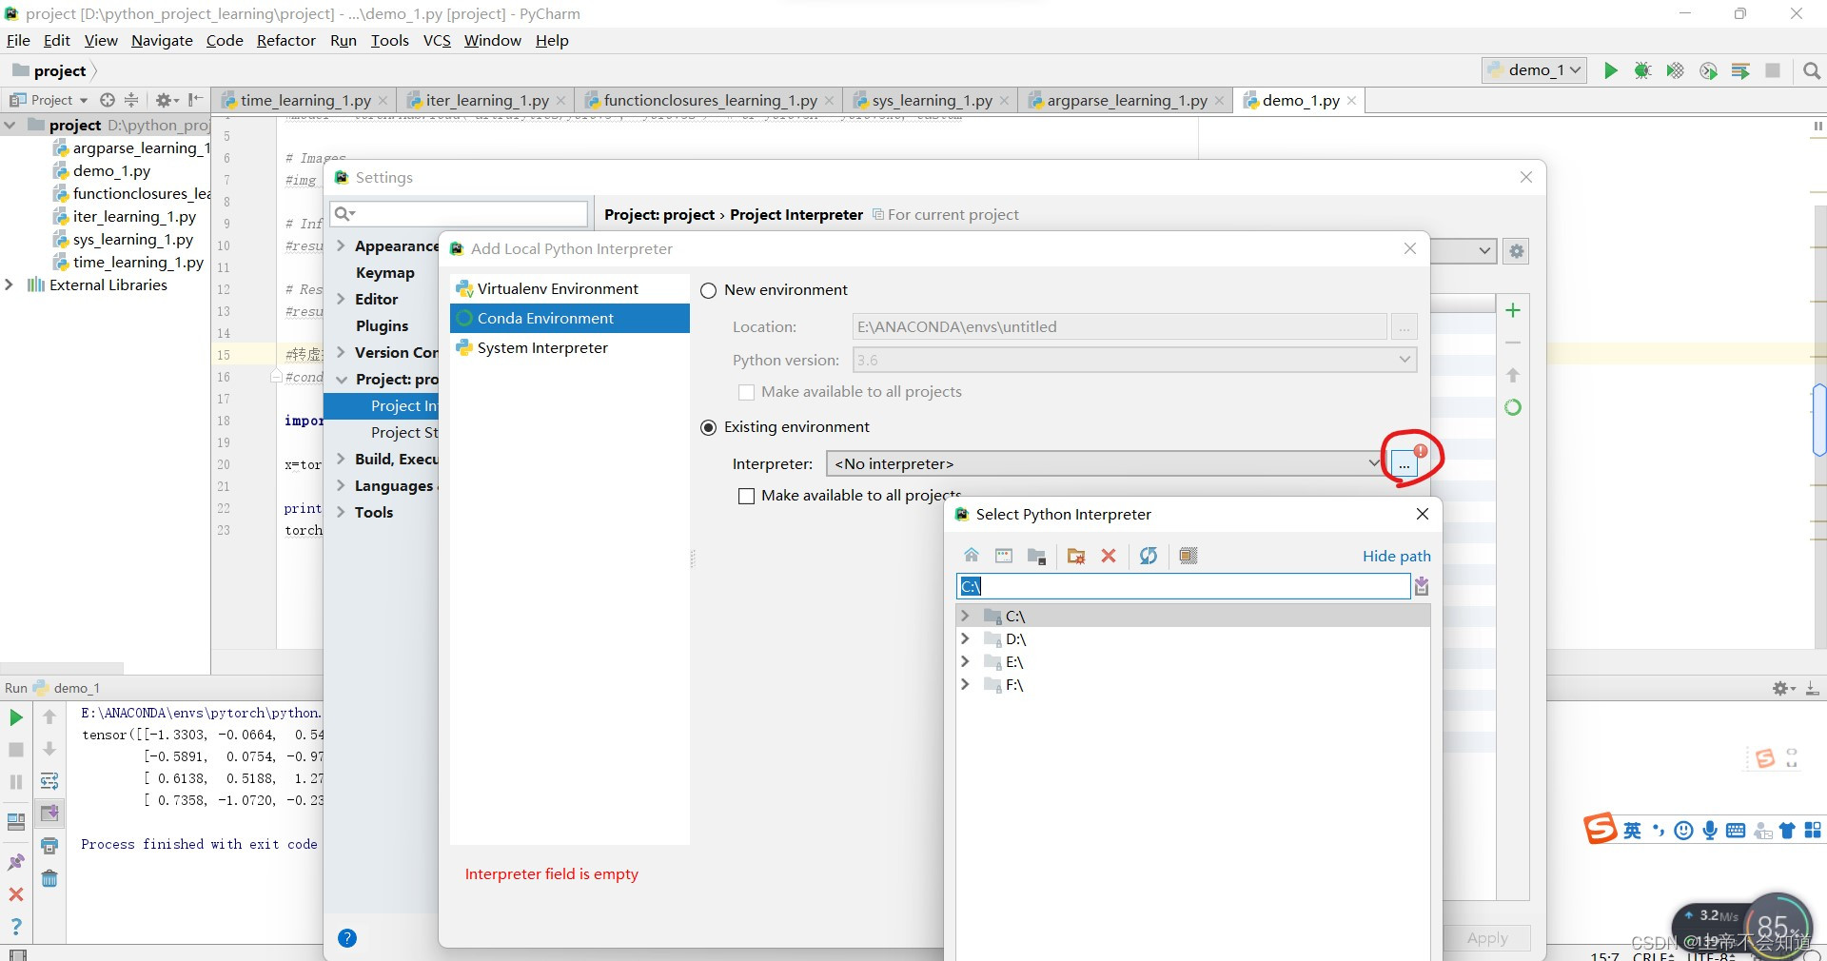Delete selected item with red X in chooser
This screenshot has width=1827, height=961.
pyautogui.click(x=1109, y=556)
